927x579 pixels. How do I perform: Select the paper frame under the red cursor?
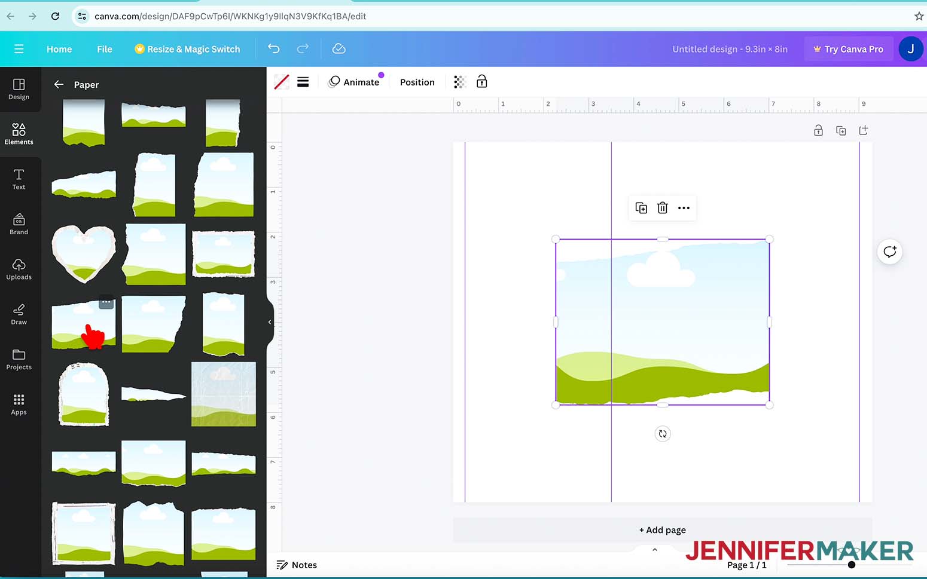[84, 324]
